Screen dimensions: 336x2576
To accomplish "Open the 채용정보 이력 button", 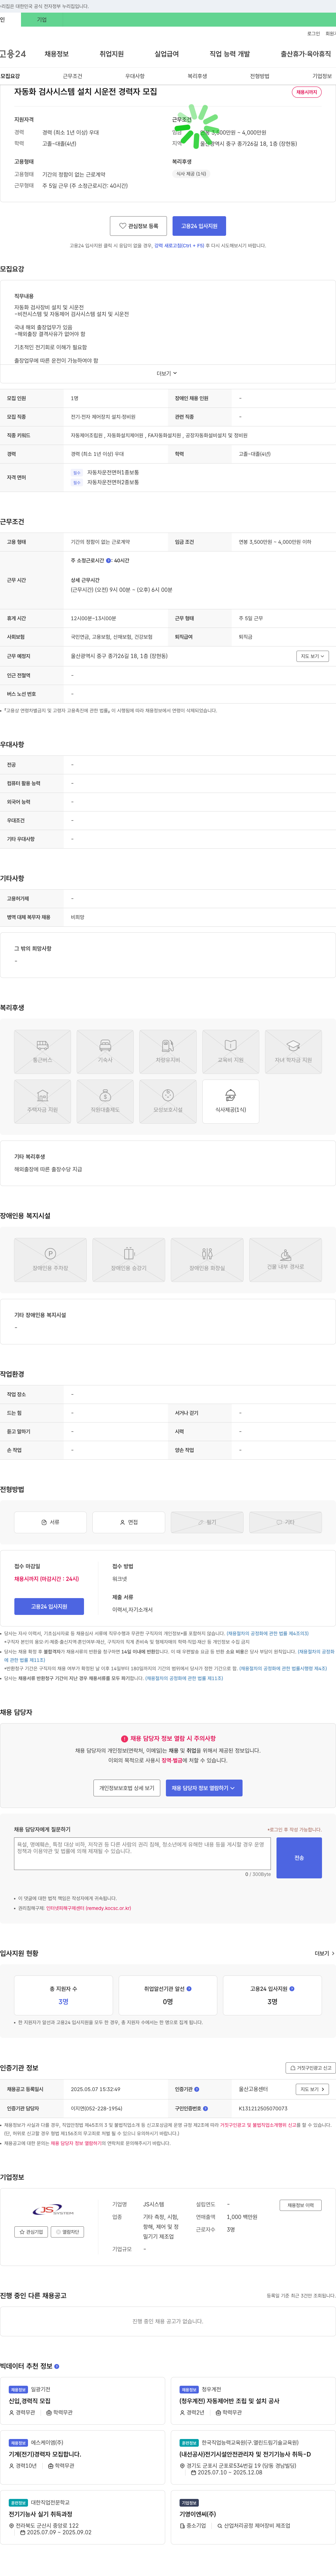I will [300, 2205].
